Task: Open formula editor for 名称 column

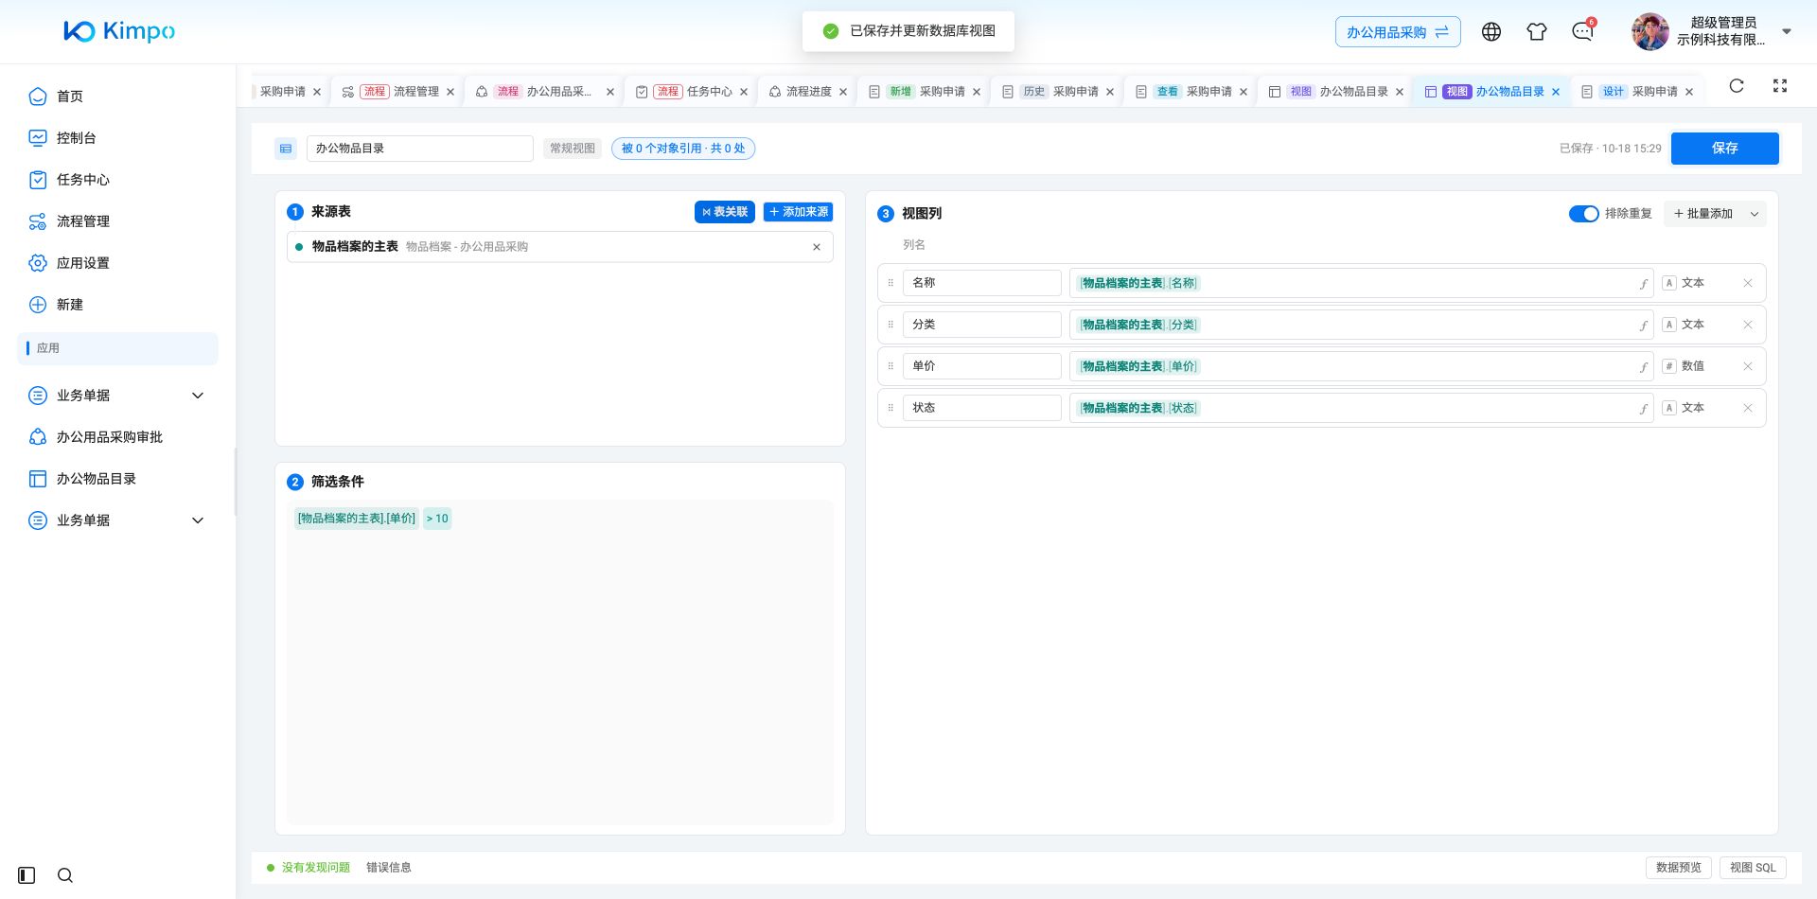Action: 1644,283
